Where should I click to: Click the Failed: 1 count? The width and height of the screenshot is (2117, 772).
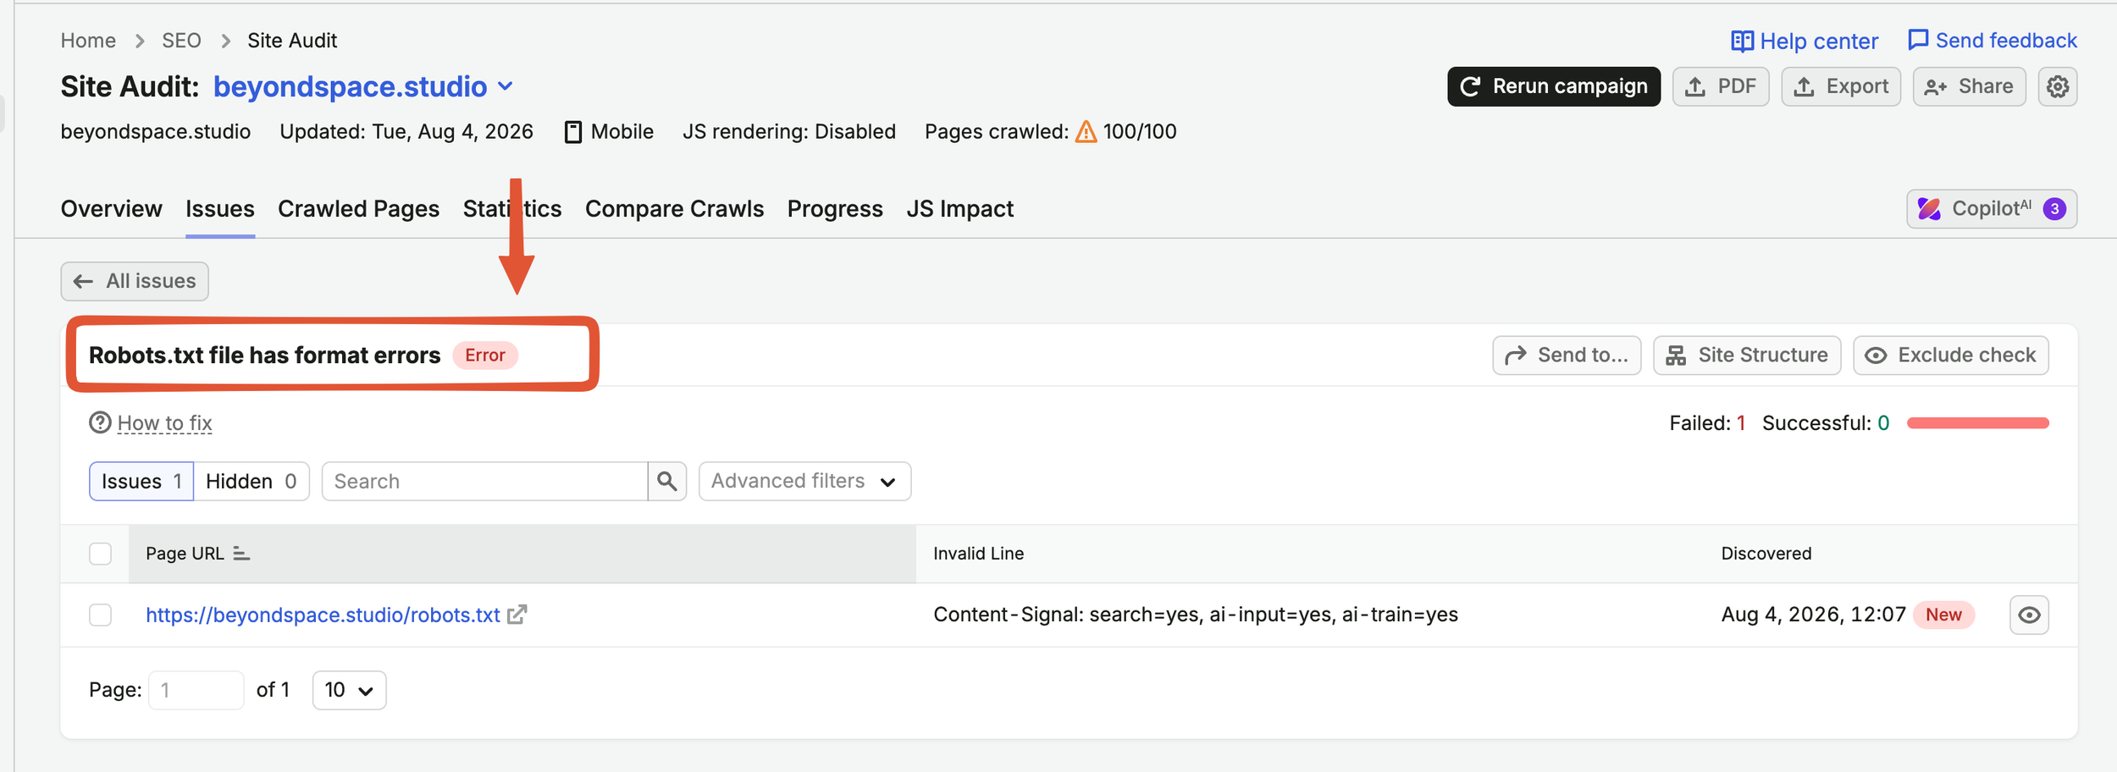pyautogui.click(x=1707, y=422)
